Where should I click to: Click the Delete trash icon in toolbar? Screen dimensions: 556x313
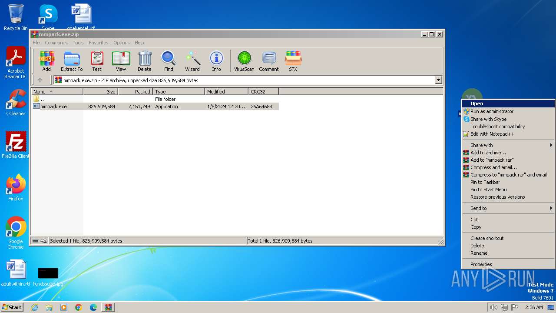click(x=145, y=61)
